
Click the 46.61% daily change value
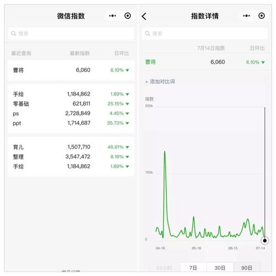[x=115, y=147]
